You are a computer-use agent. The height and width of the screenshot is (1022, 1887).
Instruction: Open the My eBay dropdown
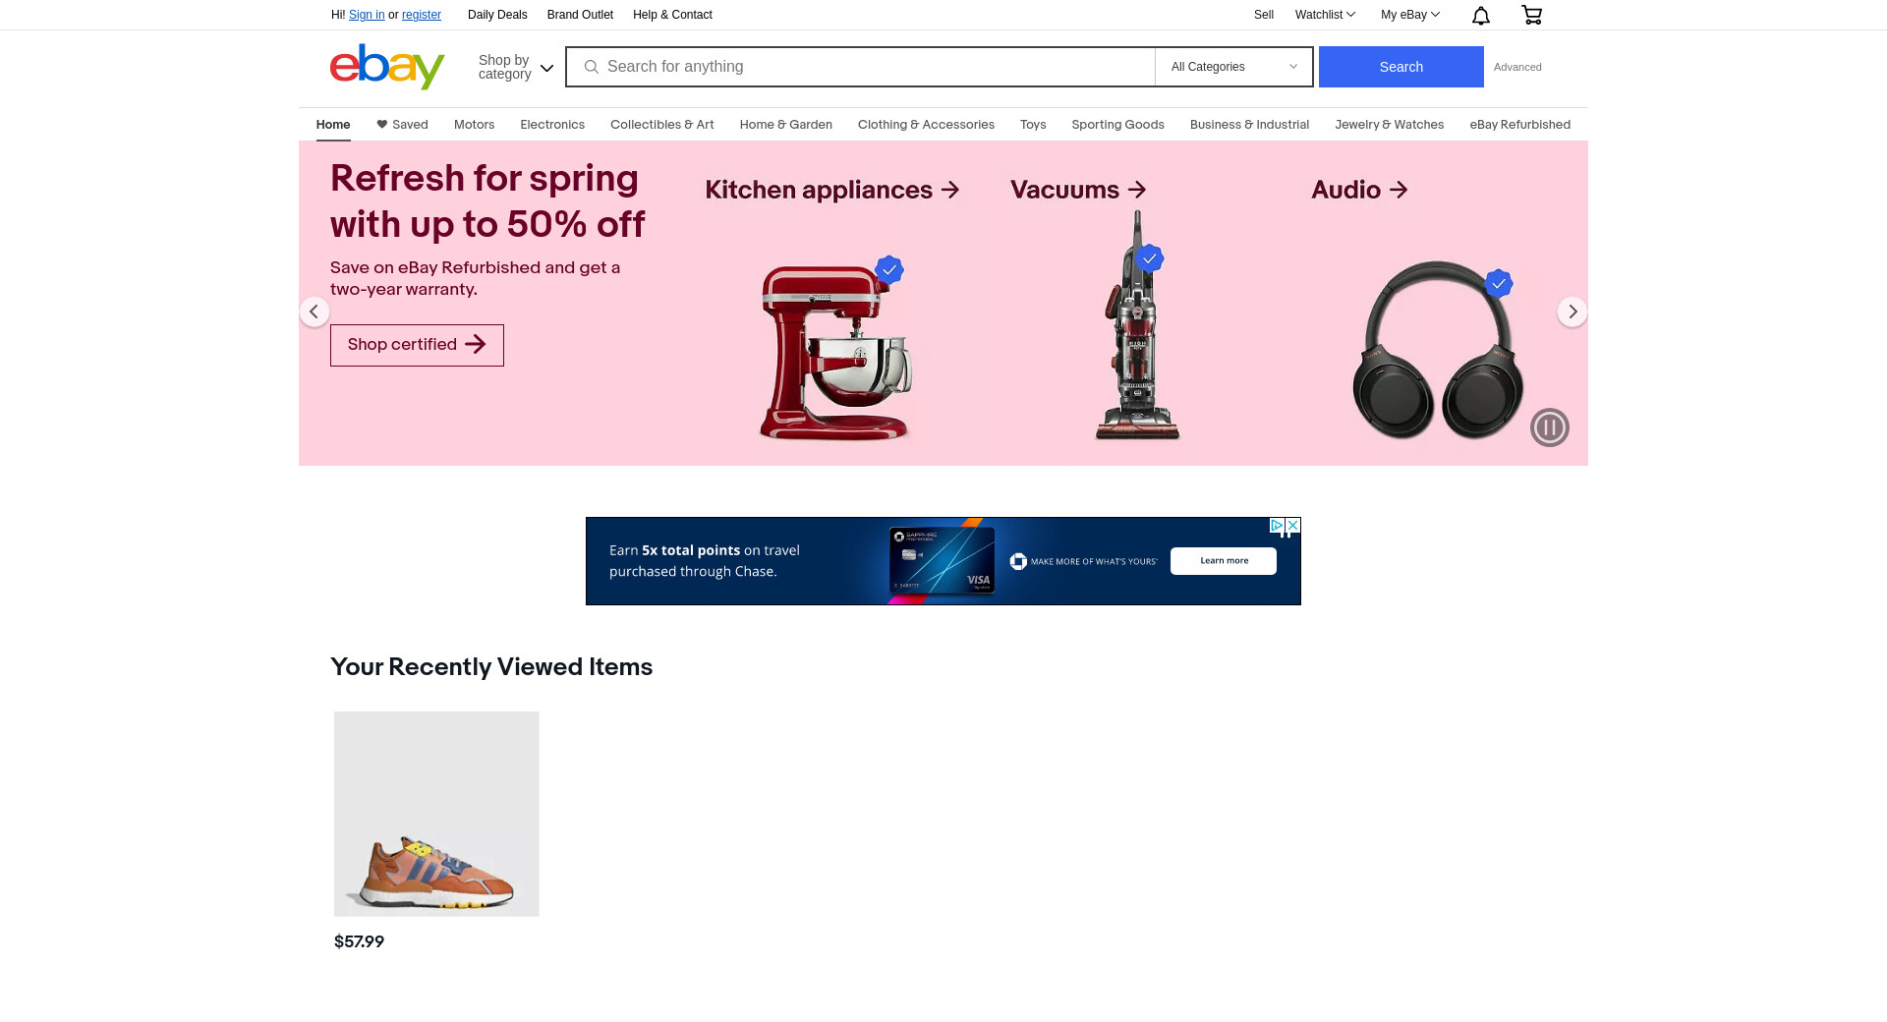coord(1409,15)
